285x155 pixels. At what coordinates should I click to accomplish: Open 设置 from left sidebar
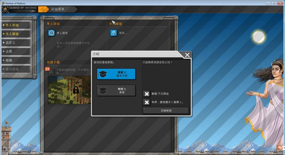pos(17,51)
